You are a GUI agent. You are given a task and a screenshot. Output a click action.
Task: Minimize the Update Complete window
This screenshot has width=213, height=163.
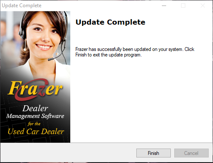pyautogui.click(x=164, y=6)
